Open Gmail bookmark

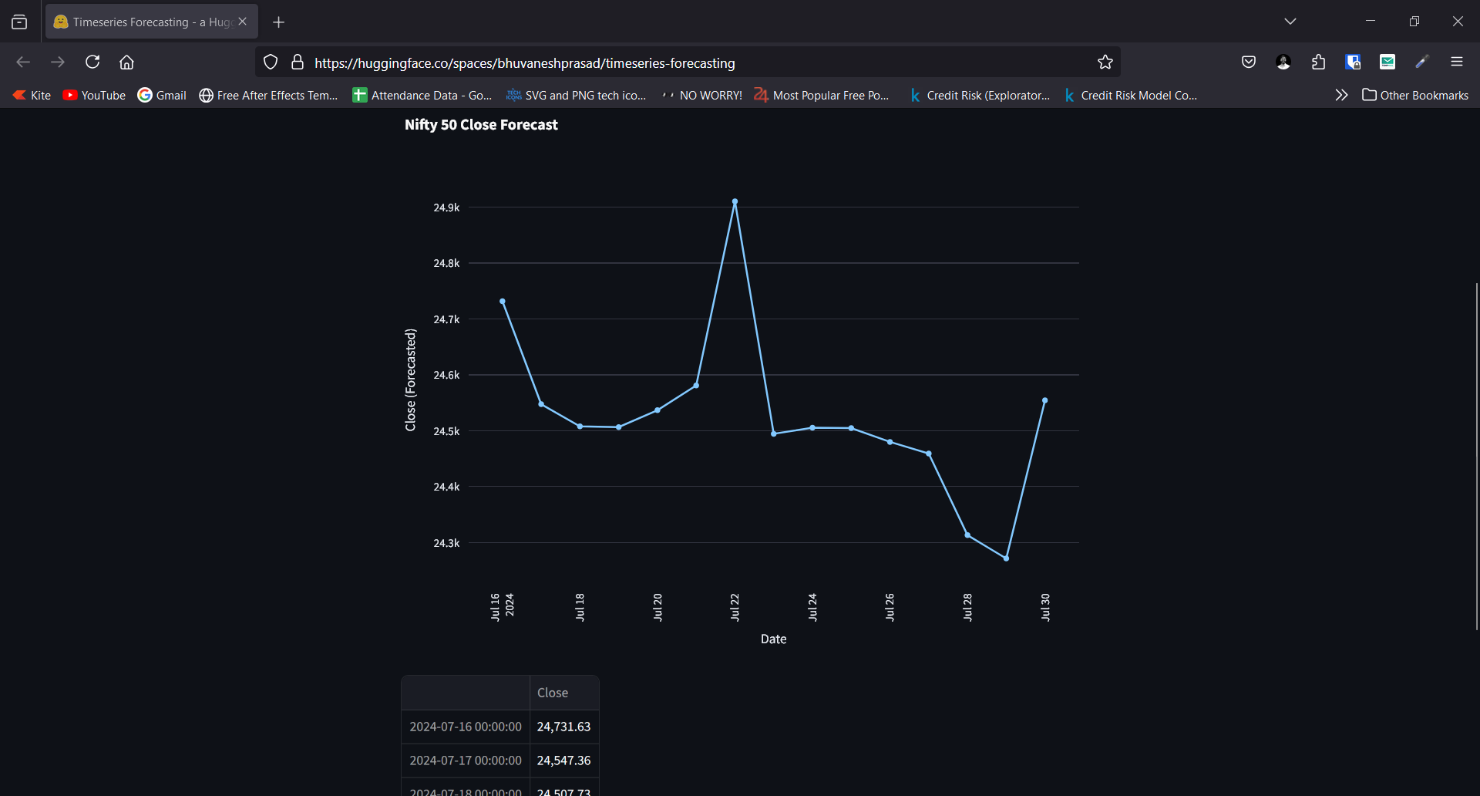[x=162, y=96]
